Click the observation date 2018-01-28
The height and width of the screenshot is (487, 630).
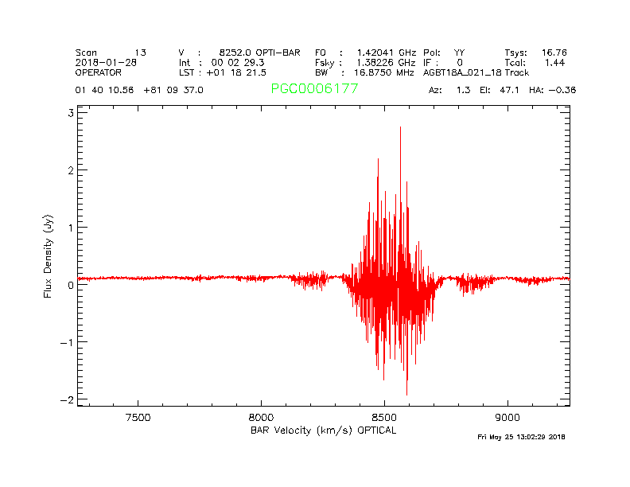point(106,63)
